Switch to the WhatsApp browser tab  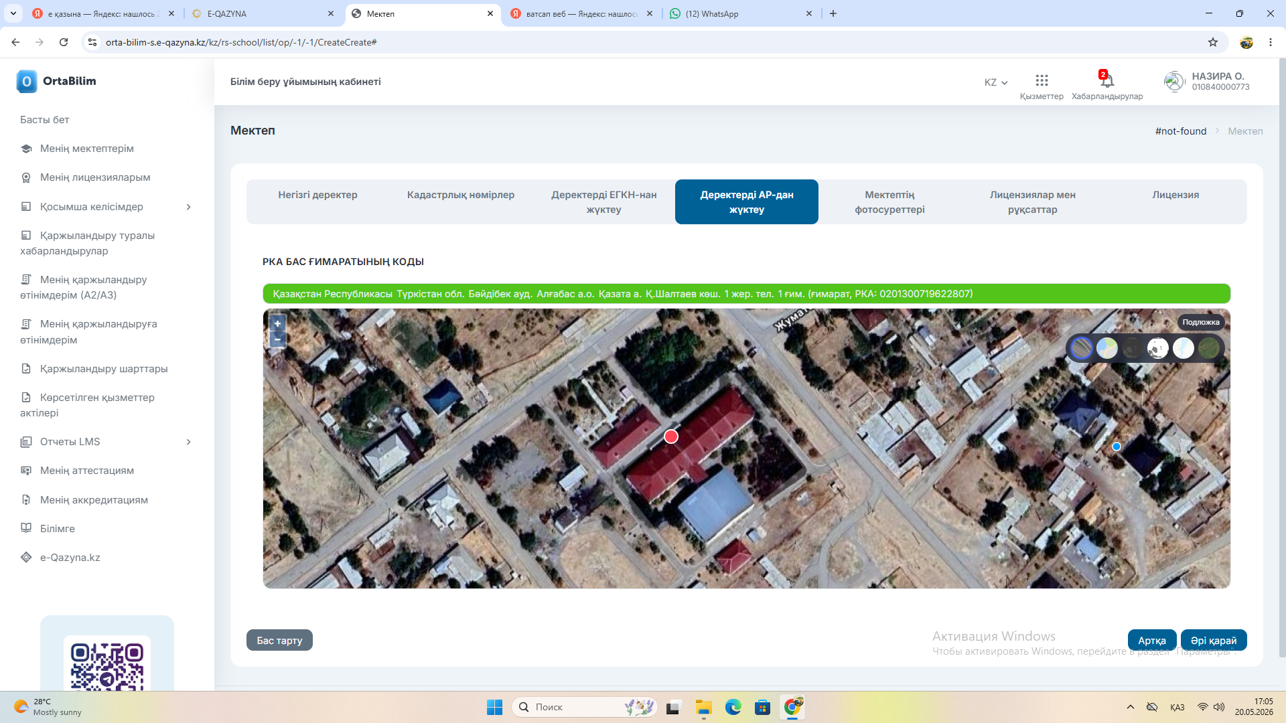740,13
